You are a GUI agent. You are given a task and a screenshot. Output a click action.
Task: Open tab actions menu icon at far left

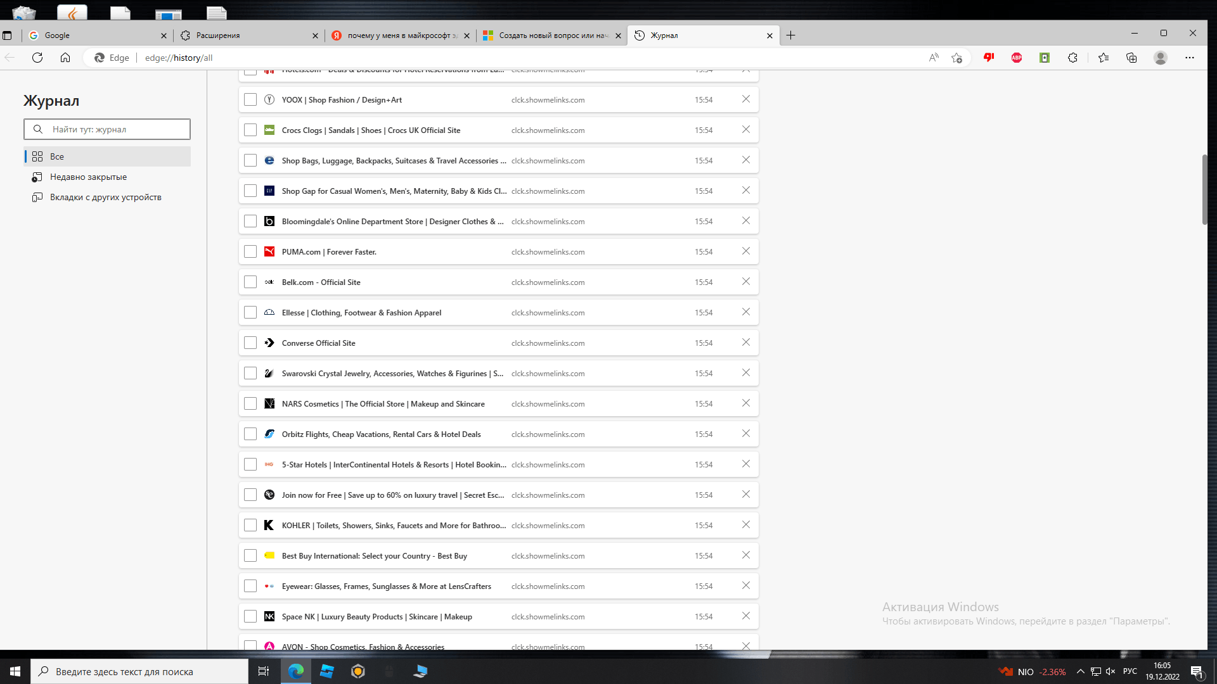click(8, 35)
